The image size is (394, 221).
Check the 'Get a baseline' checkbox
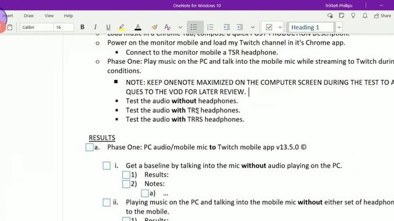pos(107,166)
